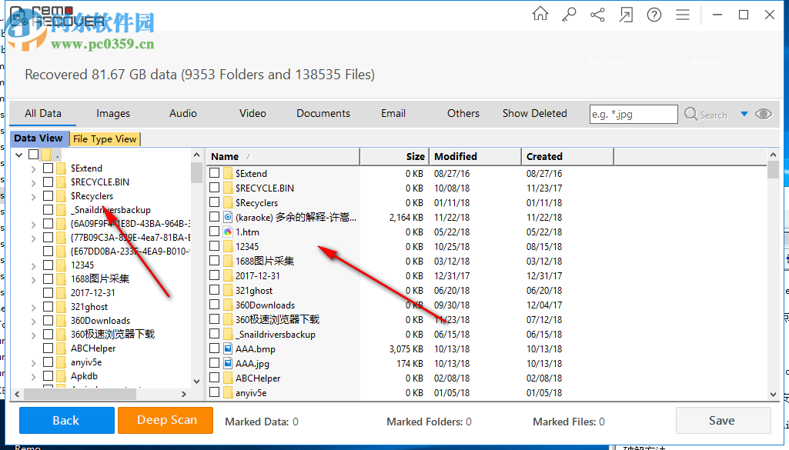Click the Back button
789x450 pixels.
(65, 421)
